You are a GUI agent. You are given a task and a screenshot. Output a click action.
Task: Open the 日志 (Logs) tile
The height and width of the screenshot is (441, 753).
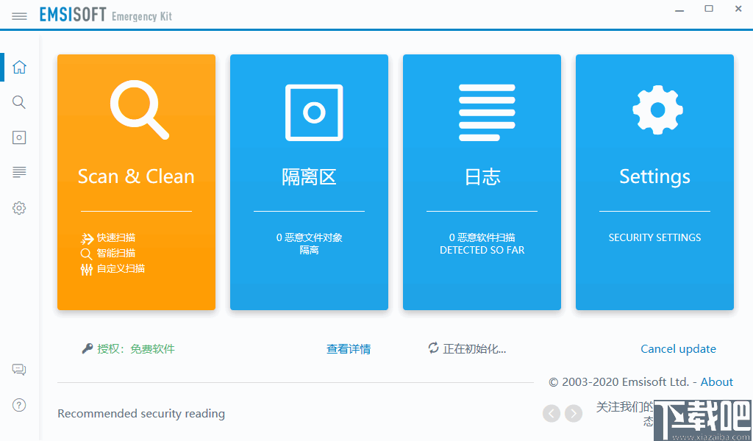tap(482, 176)
